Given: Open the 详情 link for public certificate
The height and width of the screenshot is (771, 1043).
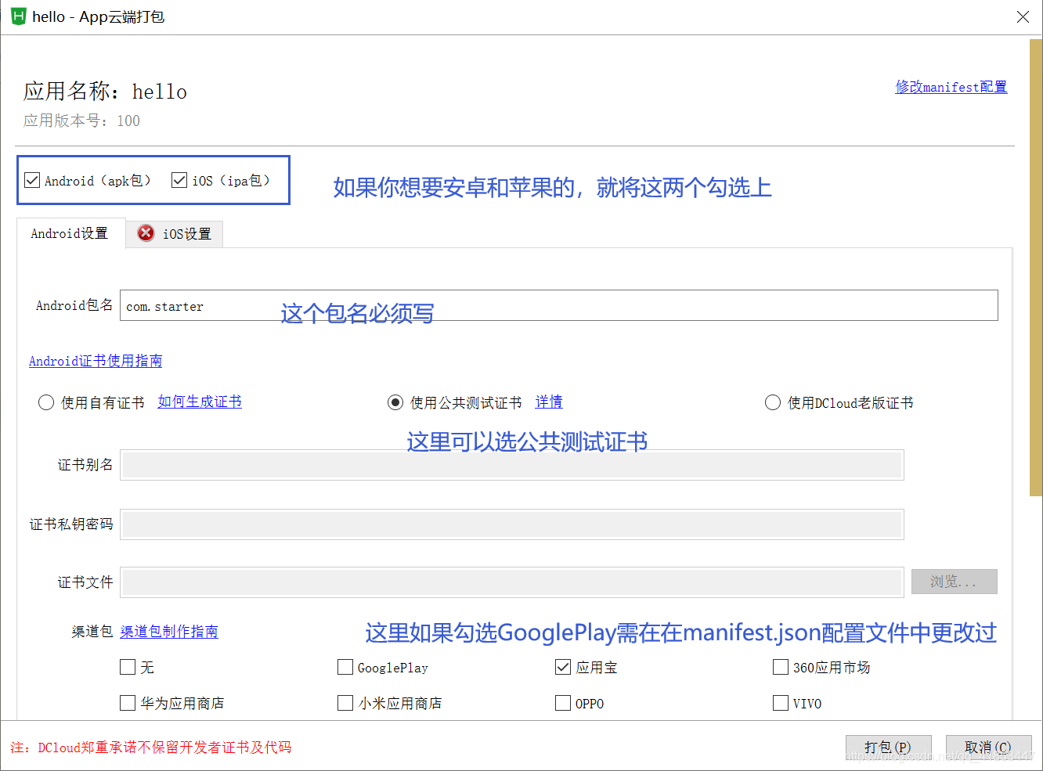Looking at the screenshot, I should pyautogui.click(x=549, y=402).
